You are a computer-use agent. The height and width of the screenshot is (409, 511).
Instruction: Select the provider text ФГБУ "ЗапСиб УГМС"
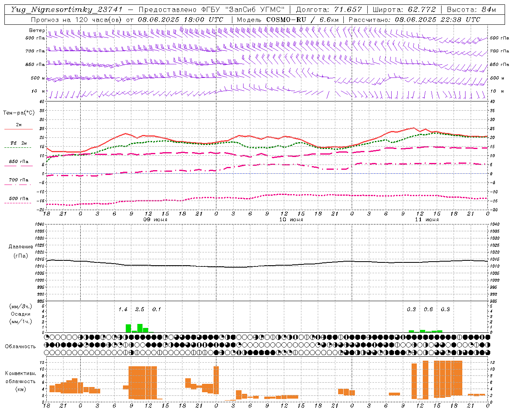[x=244, y=10]
